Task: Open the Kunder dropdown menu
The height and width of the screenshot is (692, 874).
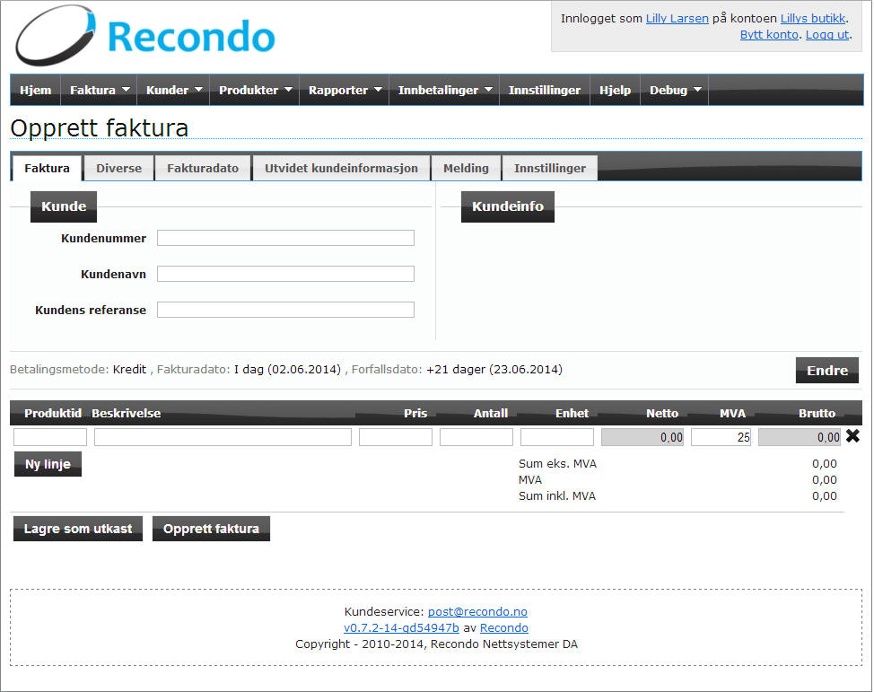Action: coord(174,91)
